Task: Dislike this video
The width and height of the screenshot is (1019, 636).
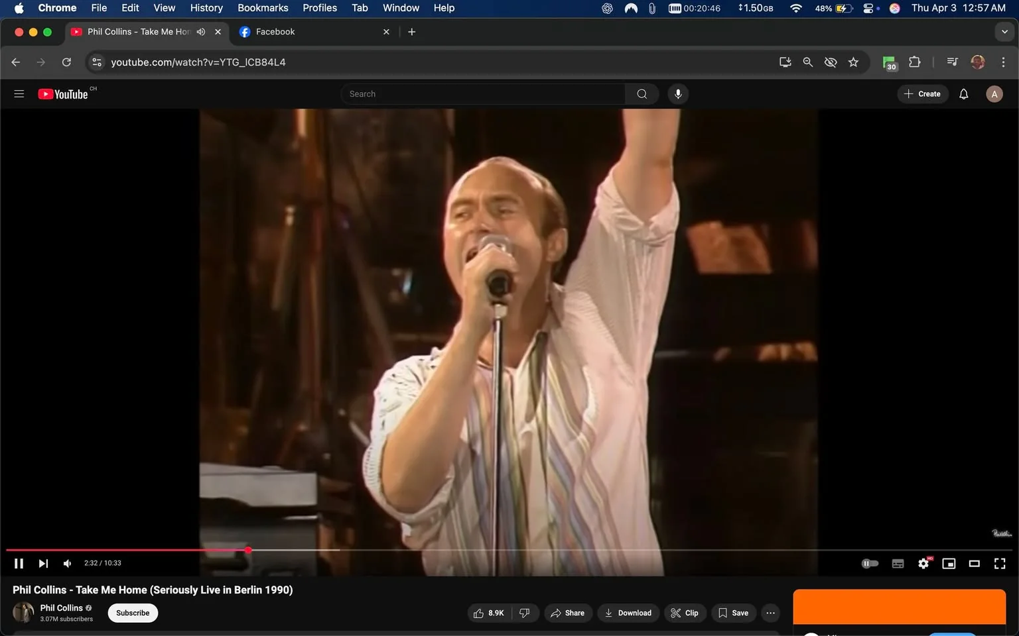Action: point(524,613)
